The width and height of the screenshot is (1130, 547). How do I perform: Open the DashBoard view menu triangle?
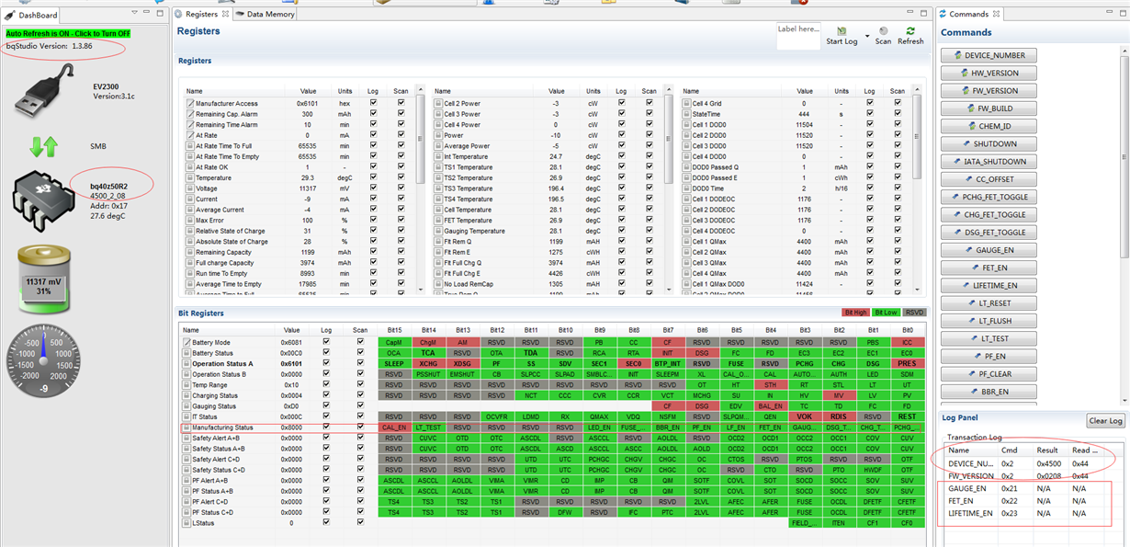pos(134,14)
